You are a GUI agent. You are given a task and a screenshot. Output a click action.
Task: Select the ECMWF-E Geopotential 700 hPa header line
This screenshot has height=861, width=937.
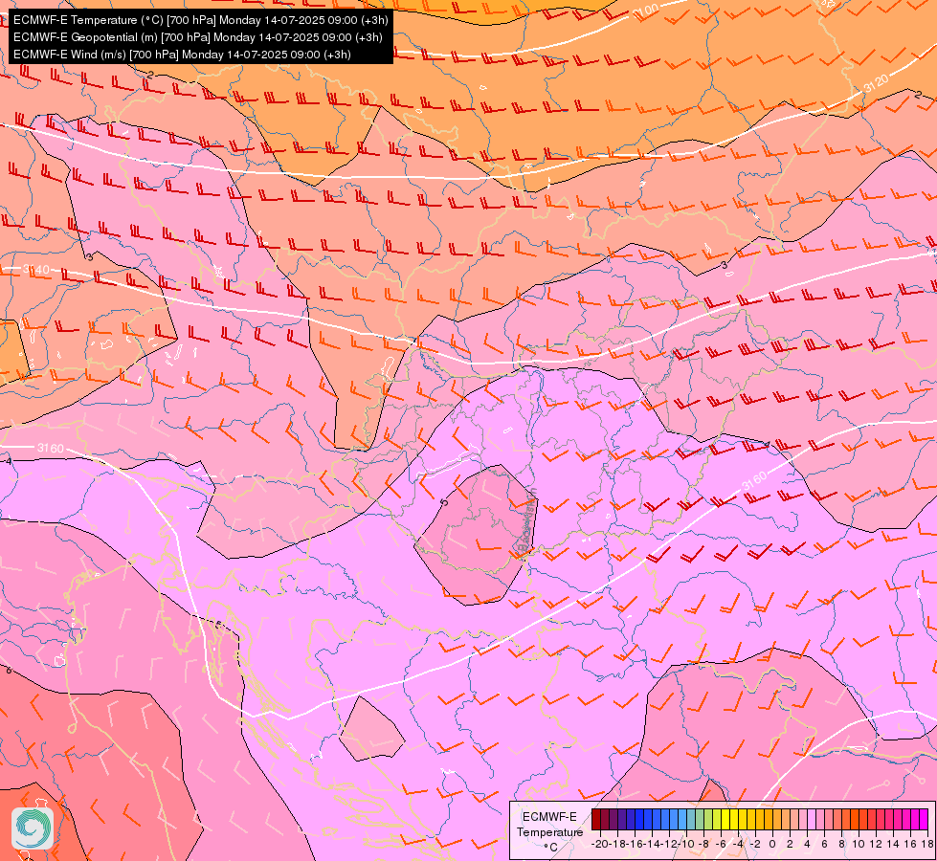[x=197, y=37]
